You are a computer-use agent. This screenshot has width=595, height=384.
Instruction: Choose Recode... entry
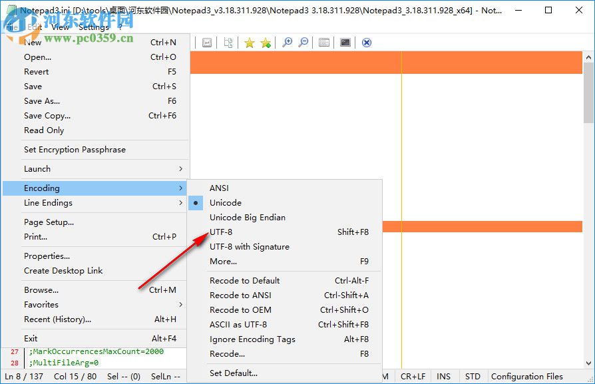coord(285,353)
